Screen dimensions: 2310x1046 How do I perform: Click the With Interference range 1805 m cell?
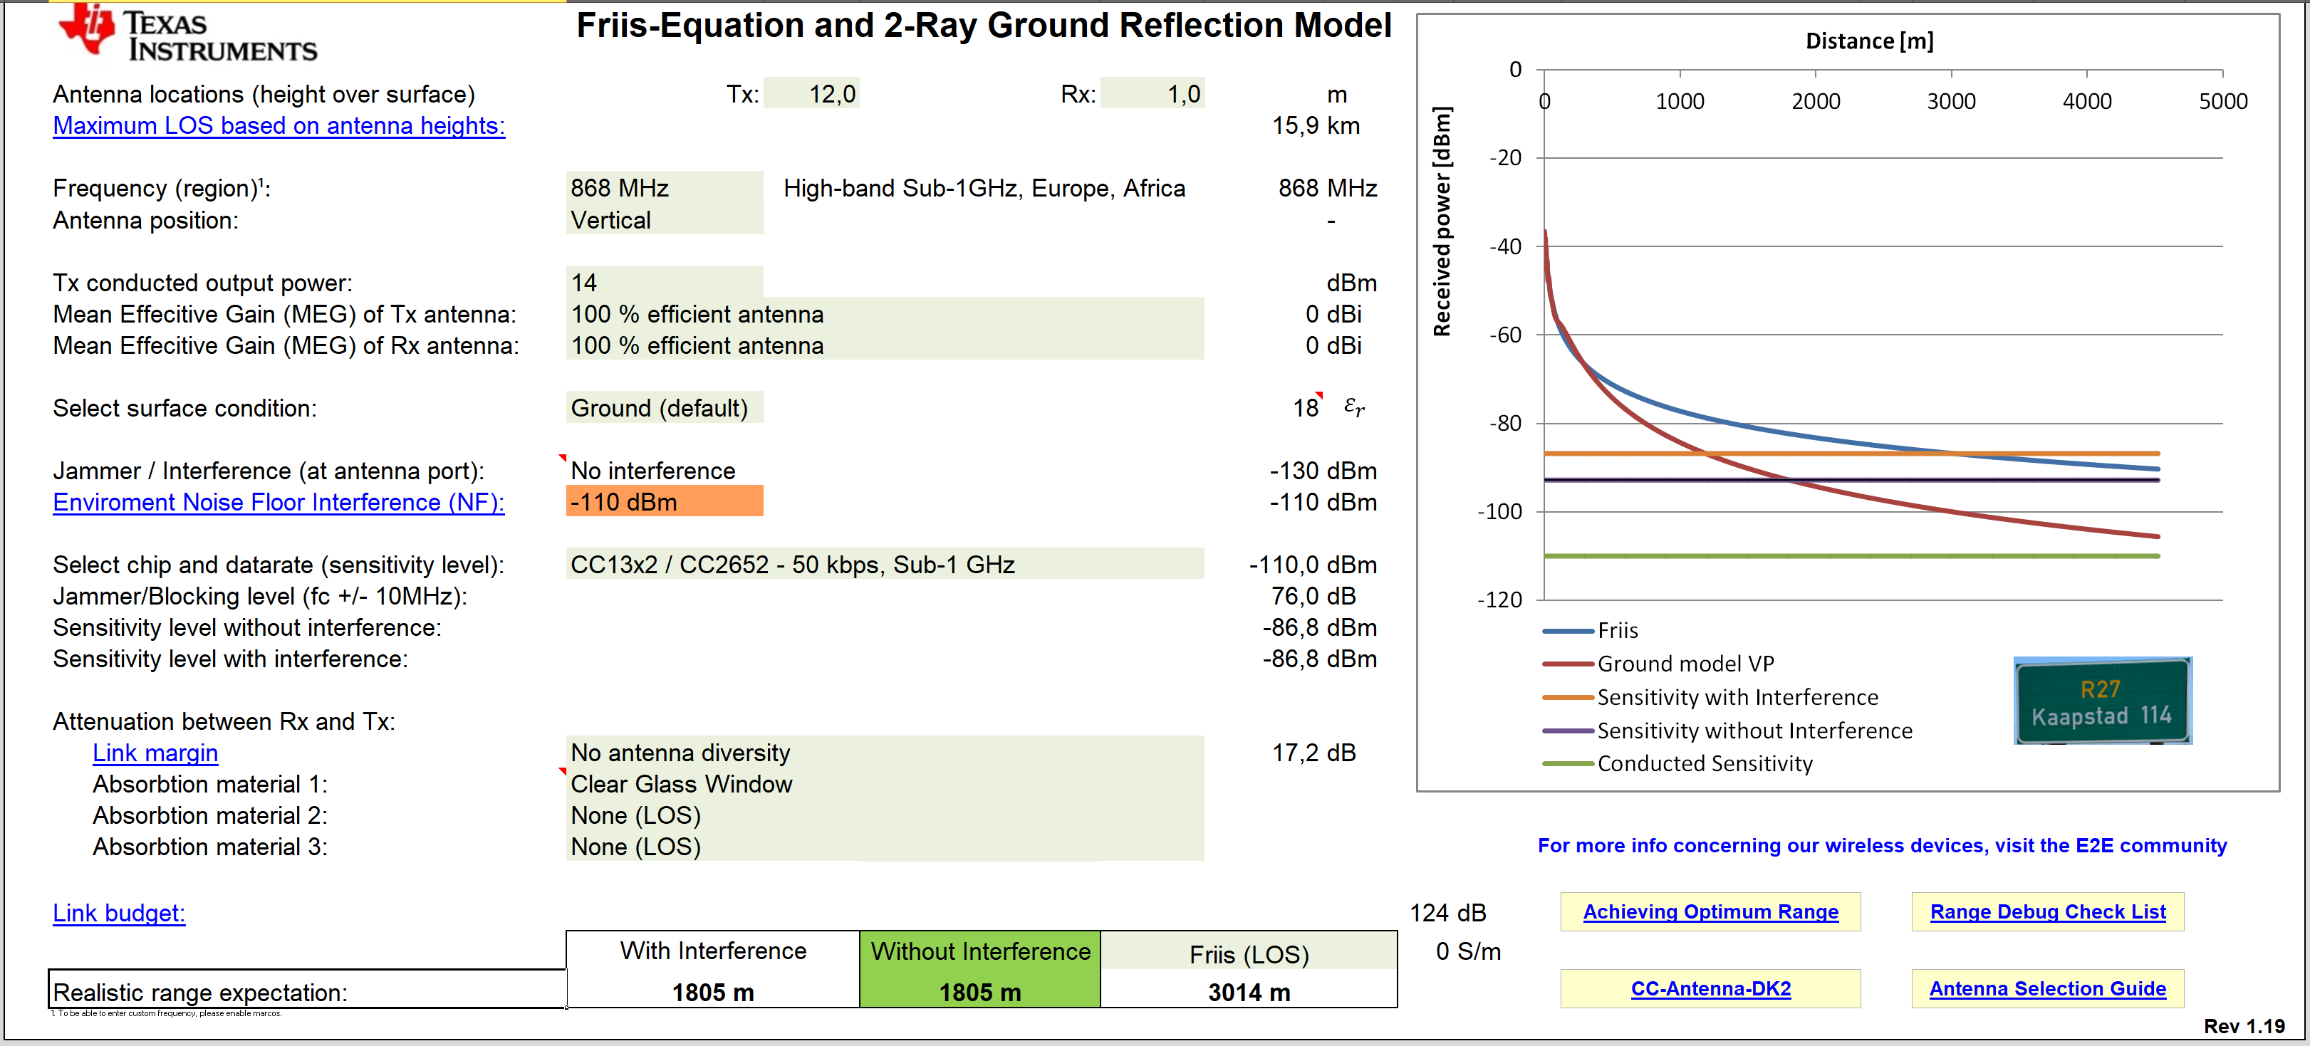click(713, 992)
